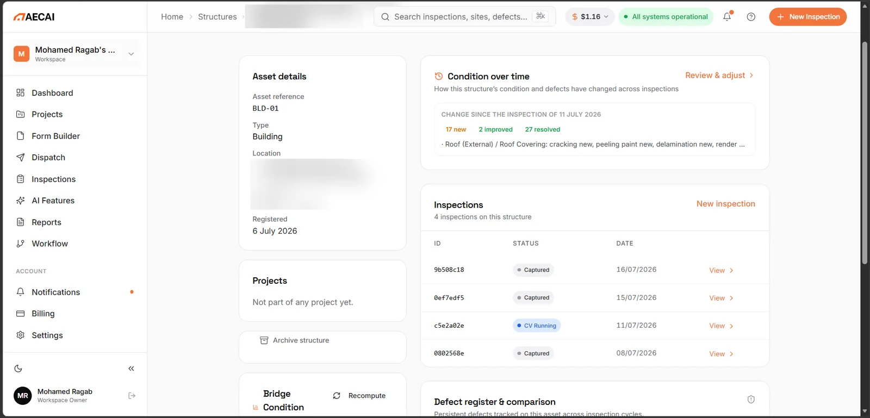This screenshot has width=870, height=418.
Task: Click the 17 new count
Action: (456, 129)
